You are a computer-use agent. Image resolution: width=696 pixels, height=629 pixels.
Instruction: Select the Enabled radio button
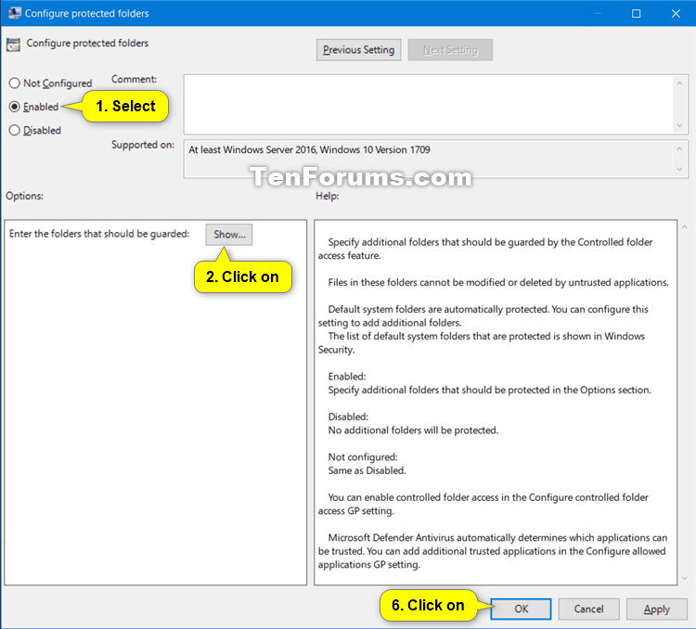(15, 107)
